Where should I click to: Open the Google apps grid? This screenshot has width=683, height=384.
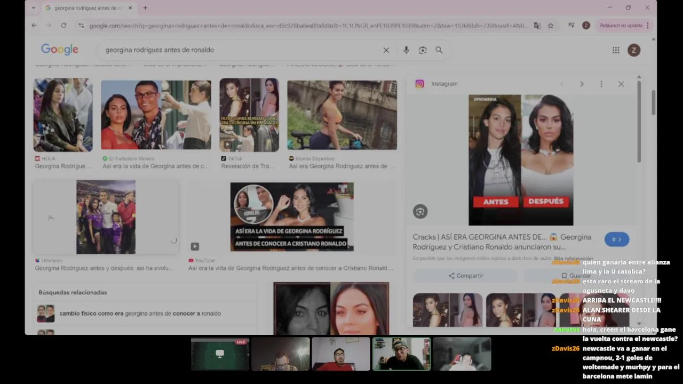(616, 50)
